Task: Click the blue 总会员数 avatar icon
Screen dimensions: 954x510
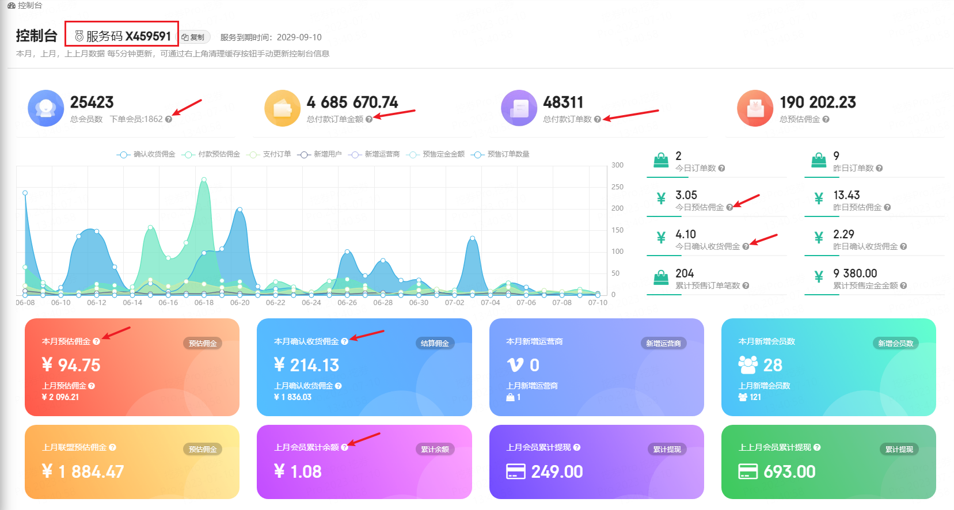Action: 45,108
